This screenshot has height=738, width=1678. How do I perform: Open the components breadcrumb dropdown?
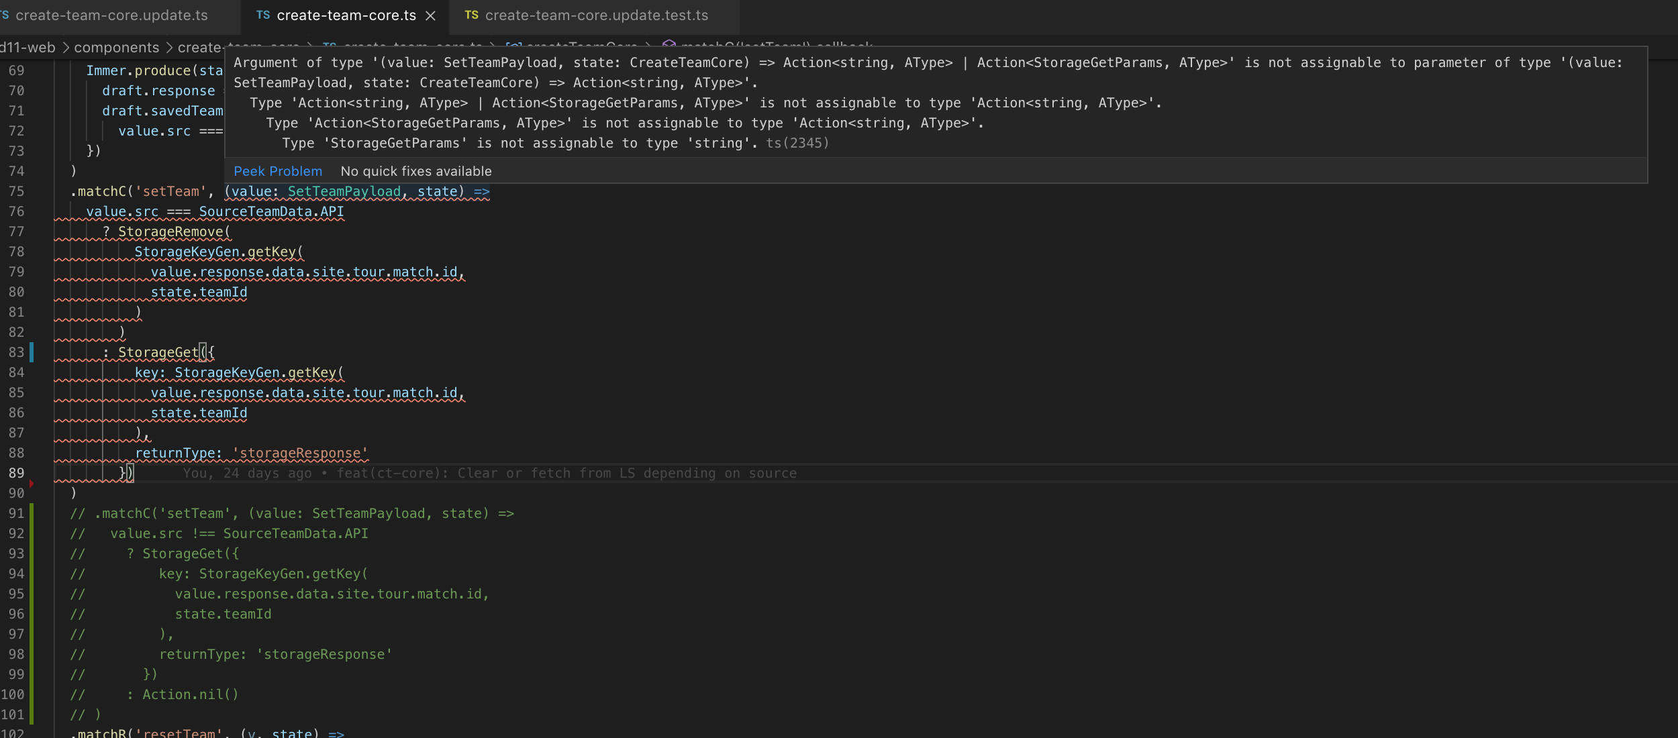[117, 47]
